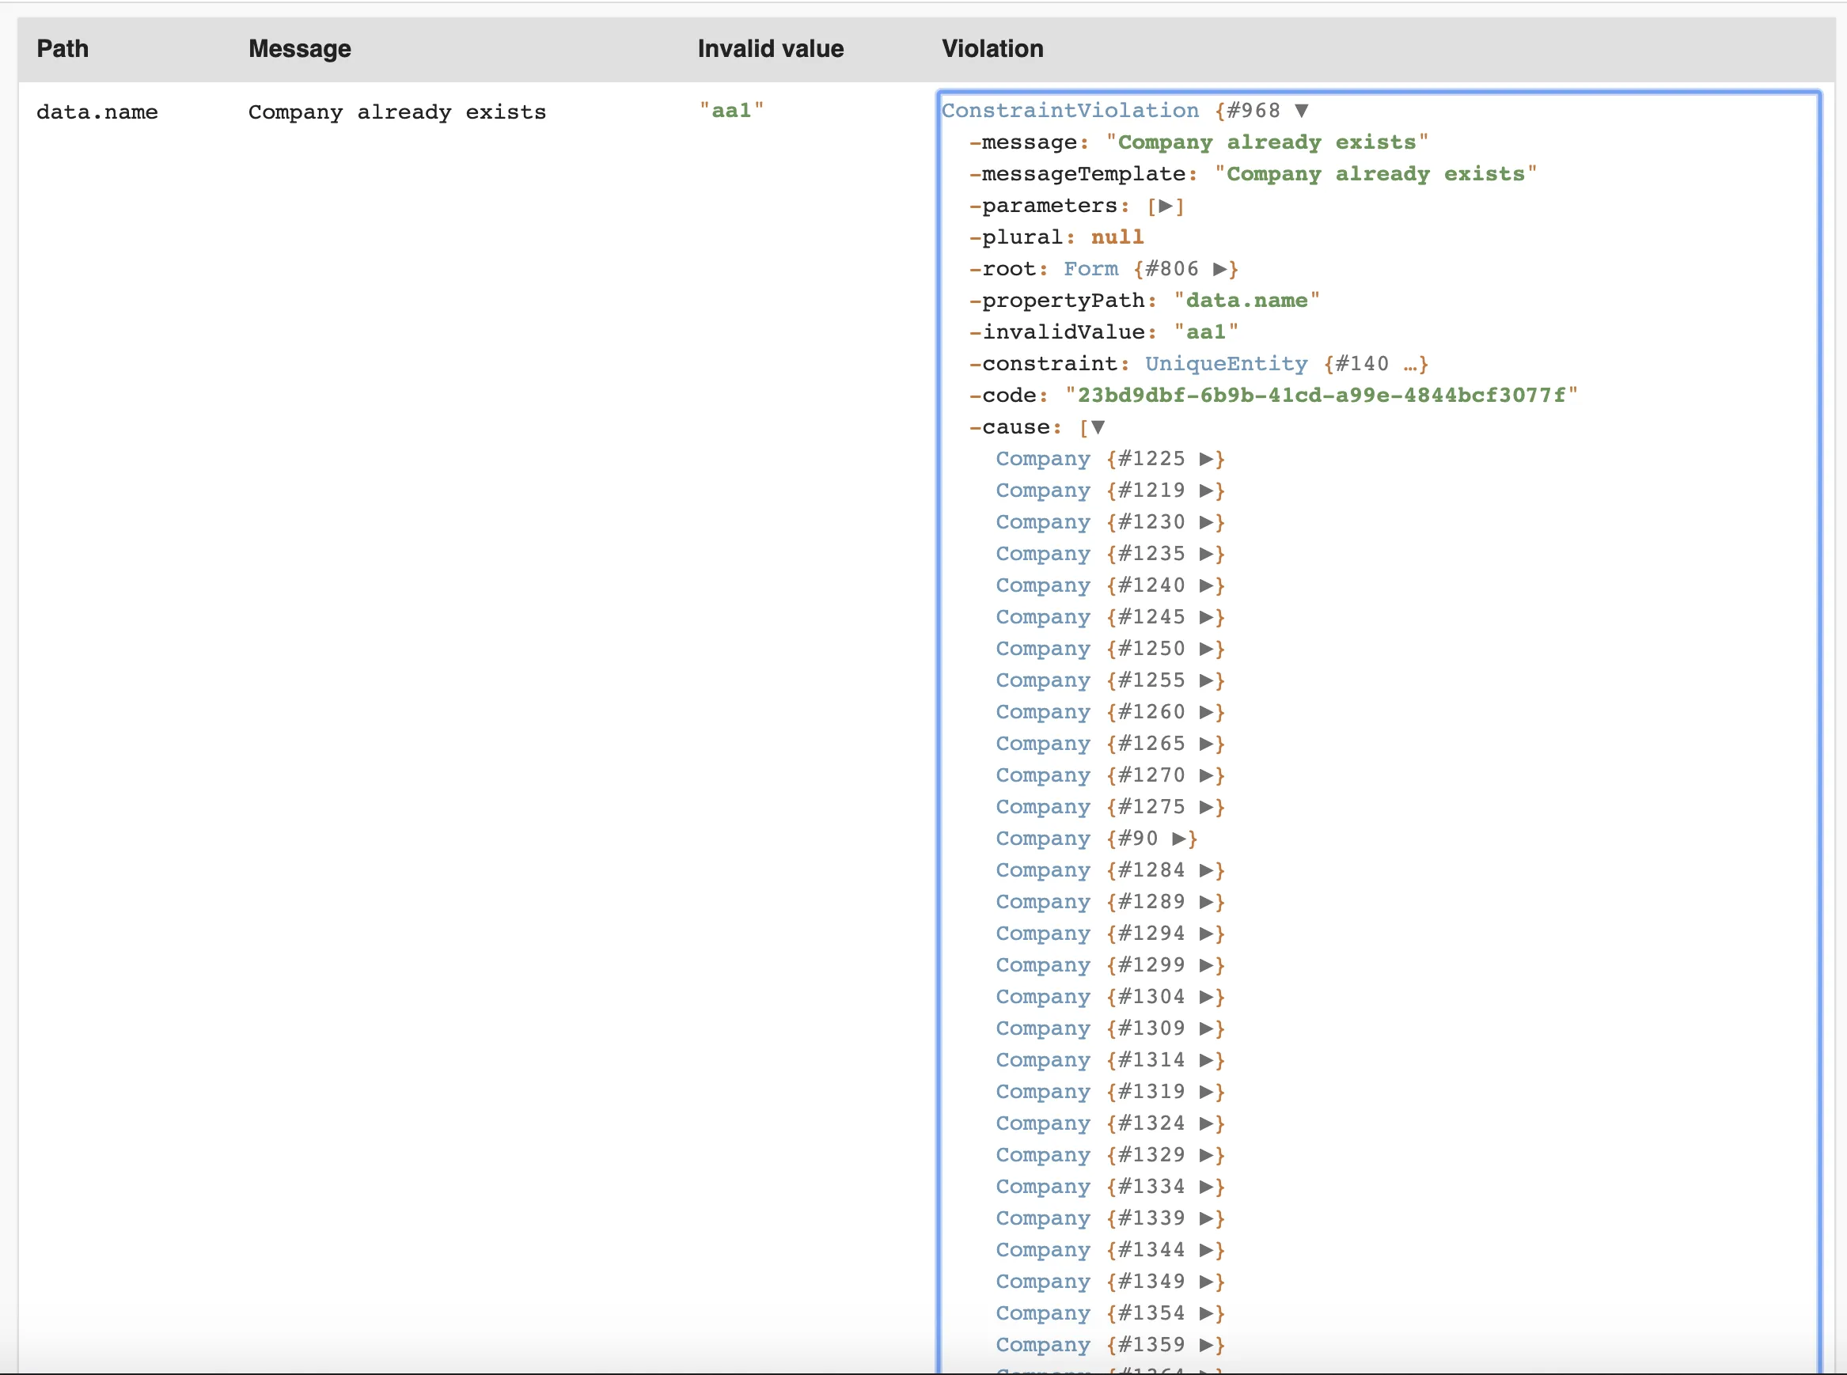The image size is (1847, 1375).
Task: Collapse the cause array arrow
Action: (1097, 427)
